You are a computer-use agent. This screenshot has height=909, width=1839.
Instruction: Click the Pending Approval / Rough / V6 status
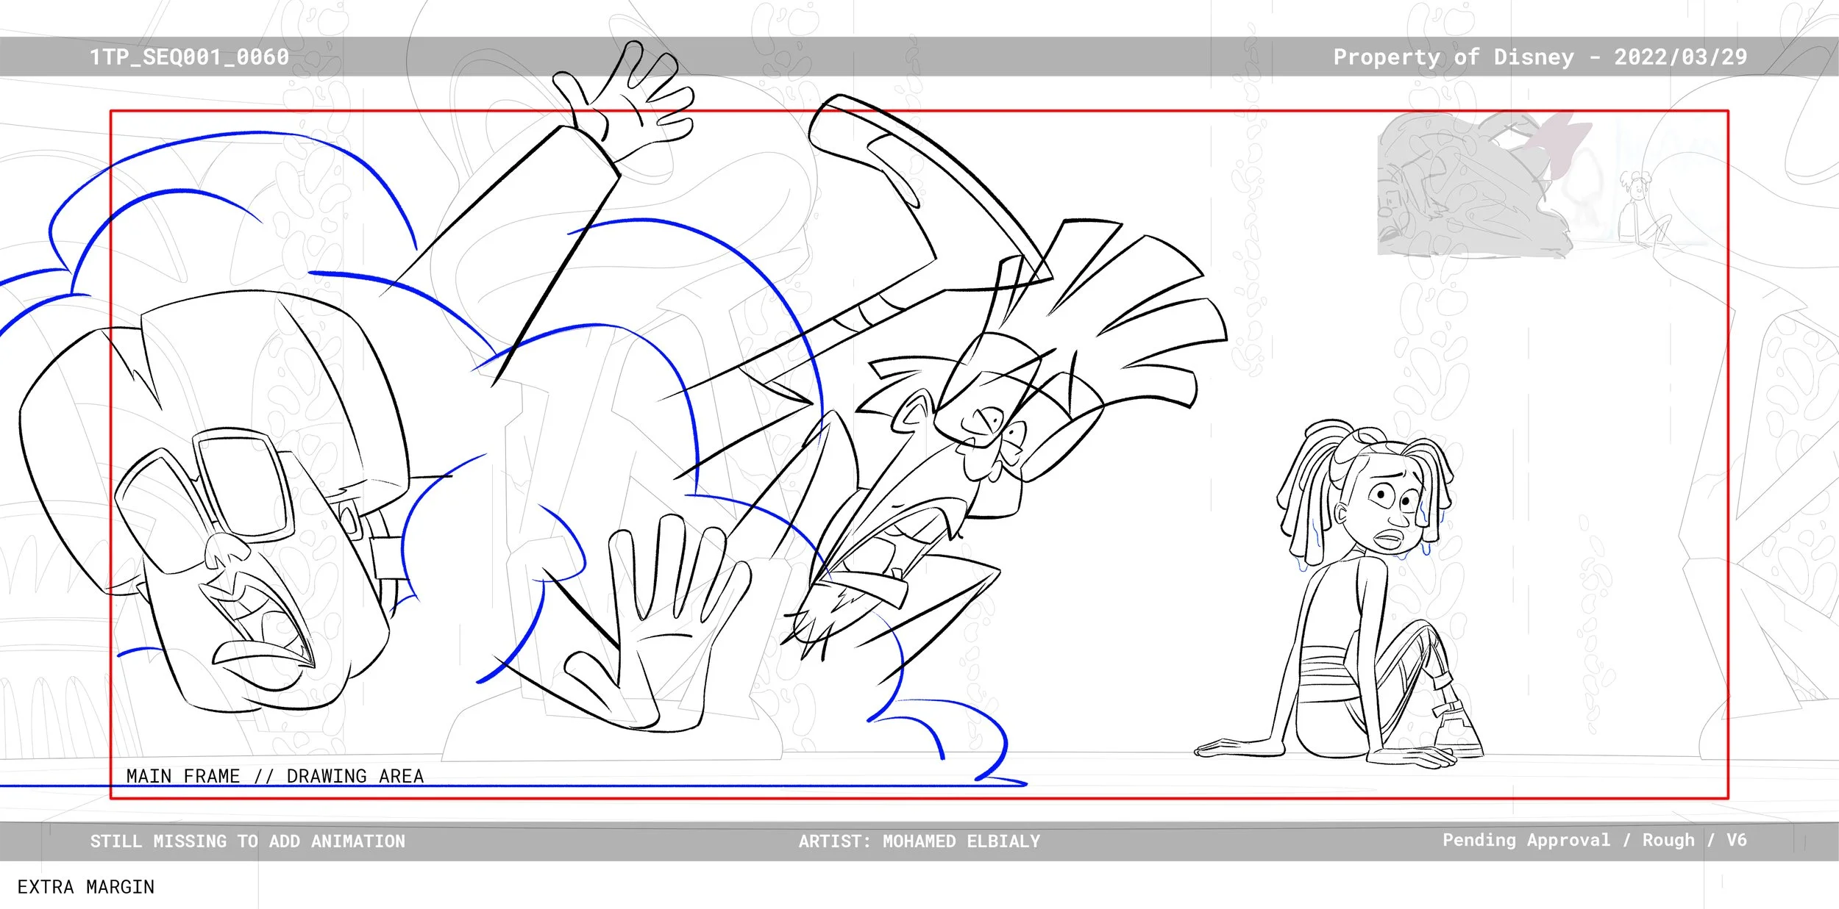pyautogui.click(x=1593, y=840)
